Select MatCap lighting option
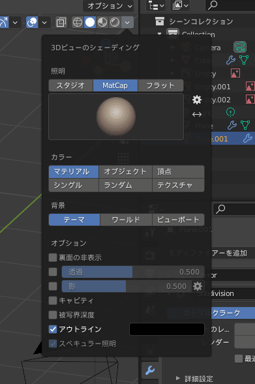This screenshot has height=384, width=255. click(115, 85)
